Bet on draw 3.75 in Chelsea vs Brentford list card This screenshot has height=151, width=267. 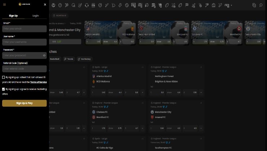(x=115, y=128)
